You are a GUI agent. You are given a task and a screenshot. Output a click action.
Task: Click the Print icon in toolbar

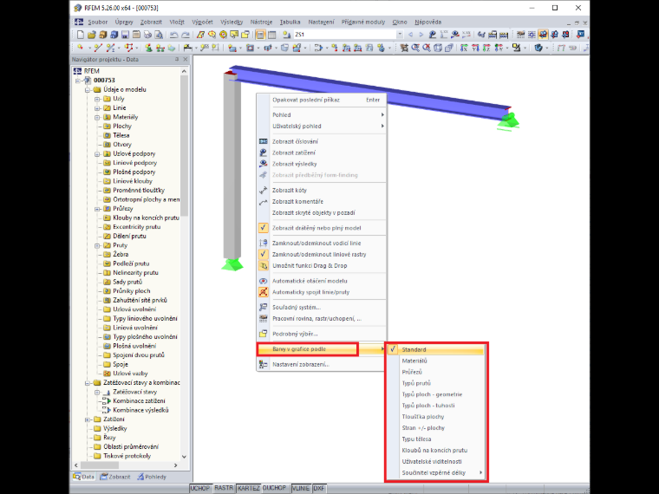(147, 35)
